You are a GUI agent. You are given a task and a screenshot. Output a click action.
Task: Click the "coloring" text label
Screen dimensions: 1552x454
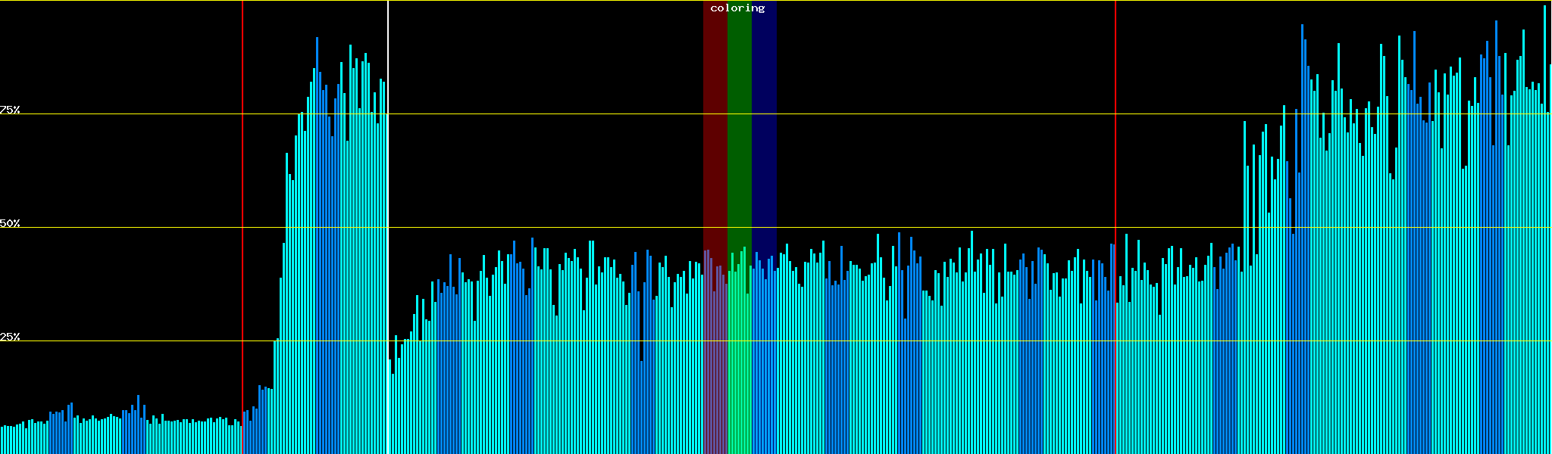(737, 8)
